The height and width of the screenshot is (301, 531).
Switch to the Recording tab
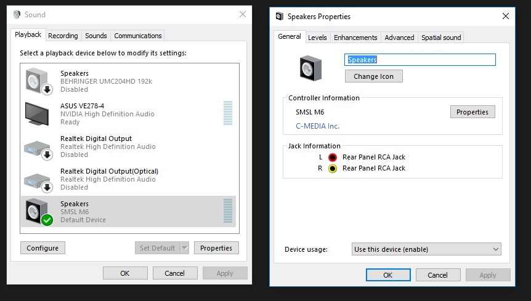[x=63, y=36]
